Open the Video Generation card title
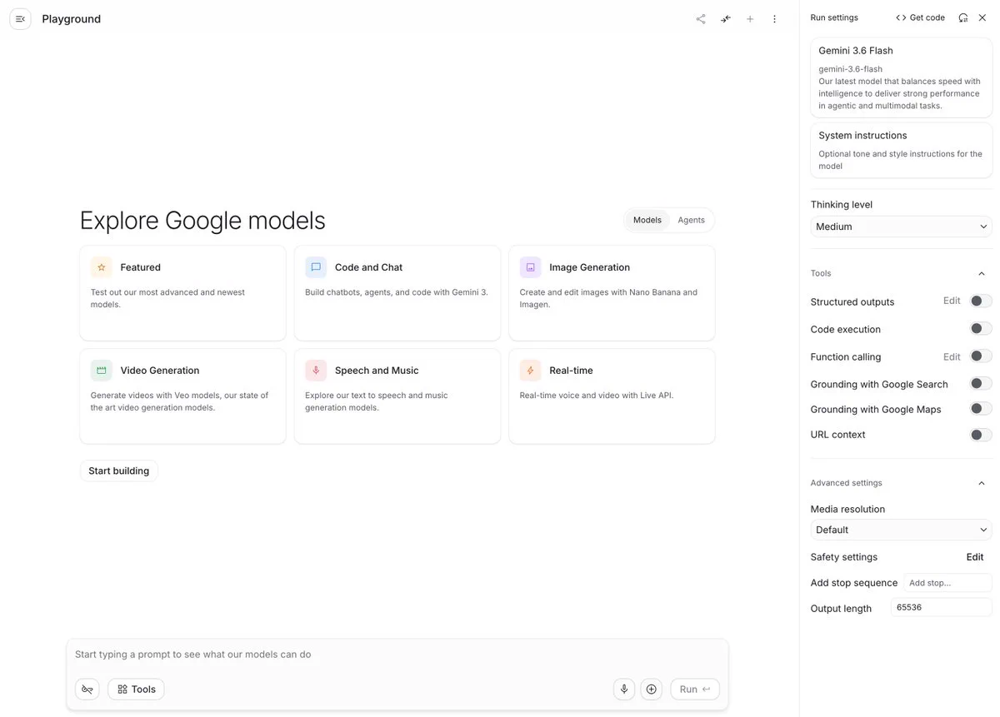The width and height of the screenshot is (1000, 717). tap(159, 371)
